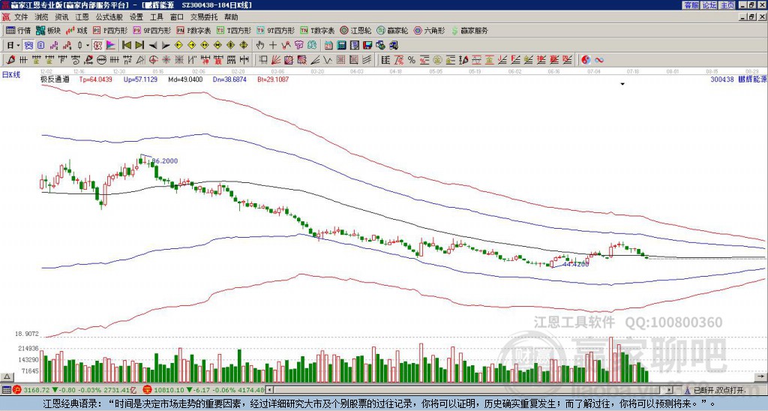Click the 日K线 label
The image size is (768, 411).
pyautogui.click(x=11, y=75)
